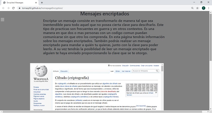Reload the page with the refresh icon

pyautogui.click(x=14, y=8)
